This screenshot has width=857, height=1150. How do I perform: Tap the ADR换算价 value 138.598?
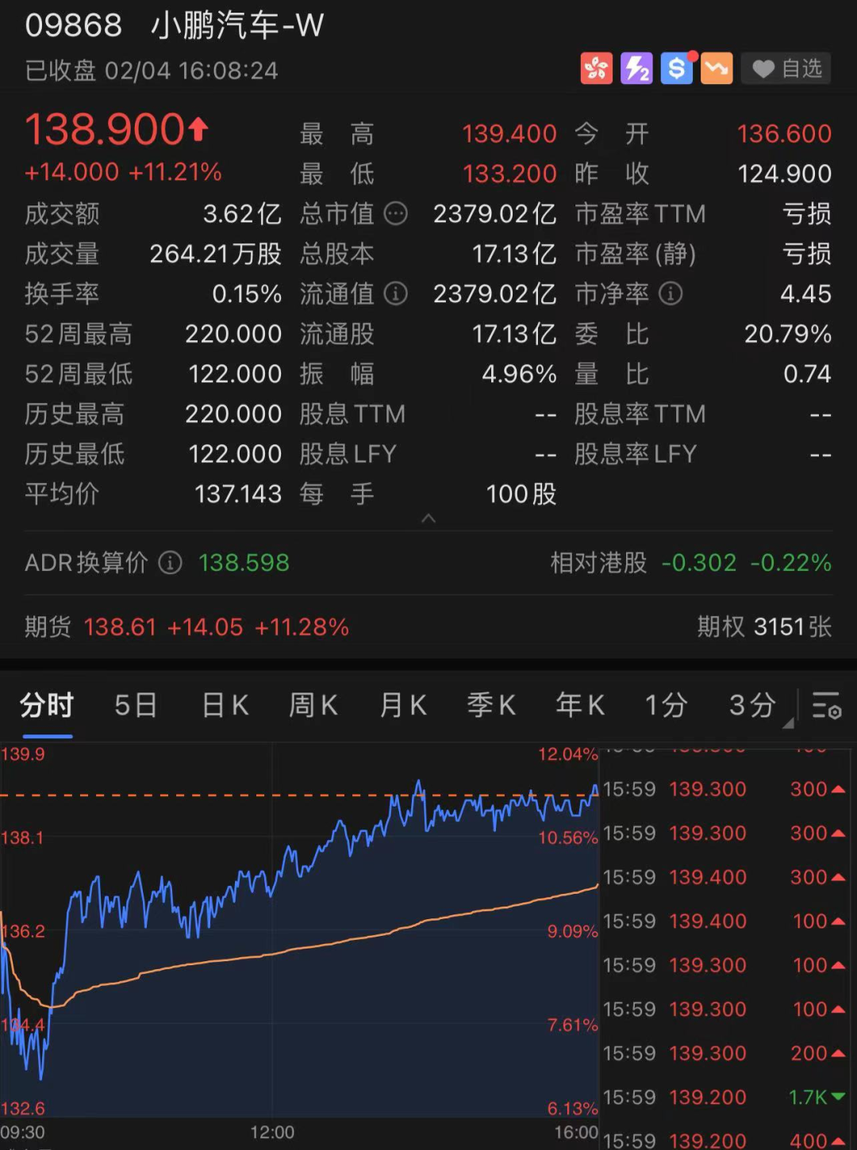pyautogui.click(x=244, y=562)
